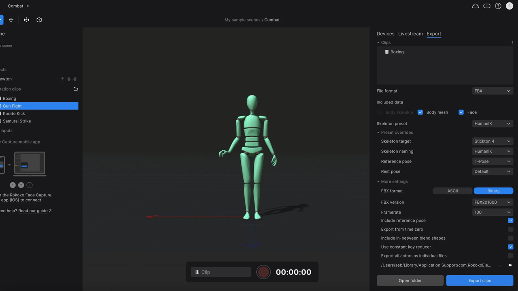Image resolution: width=518 pixels, height=291 pixels.
Task: Click the mirror icon in the top toolbar
Action: click(x=26, y=19)
